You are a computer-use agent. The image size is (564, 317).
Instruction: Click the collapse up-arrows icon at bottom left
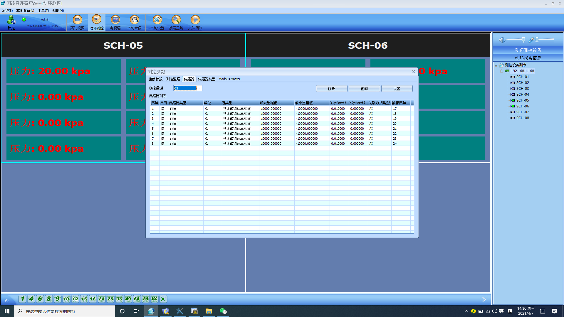7,300
